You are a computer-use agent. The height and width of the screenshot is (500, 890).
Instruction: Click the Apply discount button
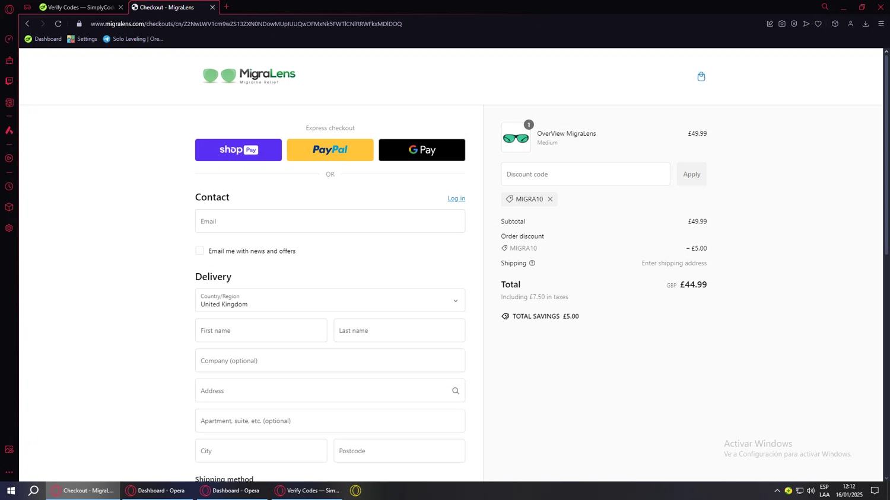pos(691,174)
